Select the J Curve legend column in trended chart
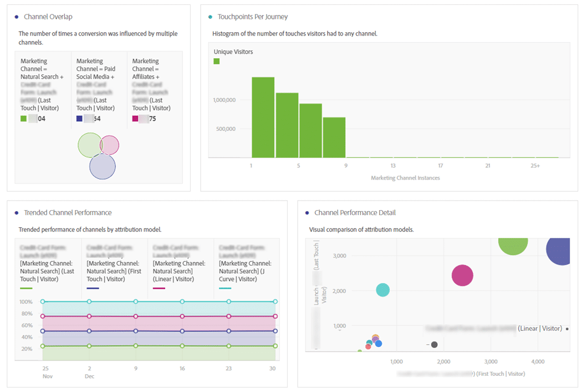This screenshot has height=388, width=587. coord(247,266)
